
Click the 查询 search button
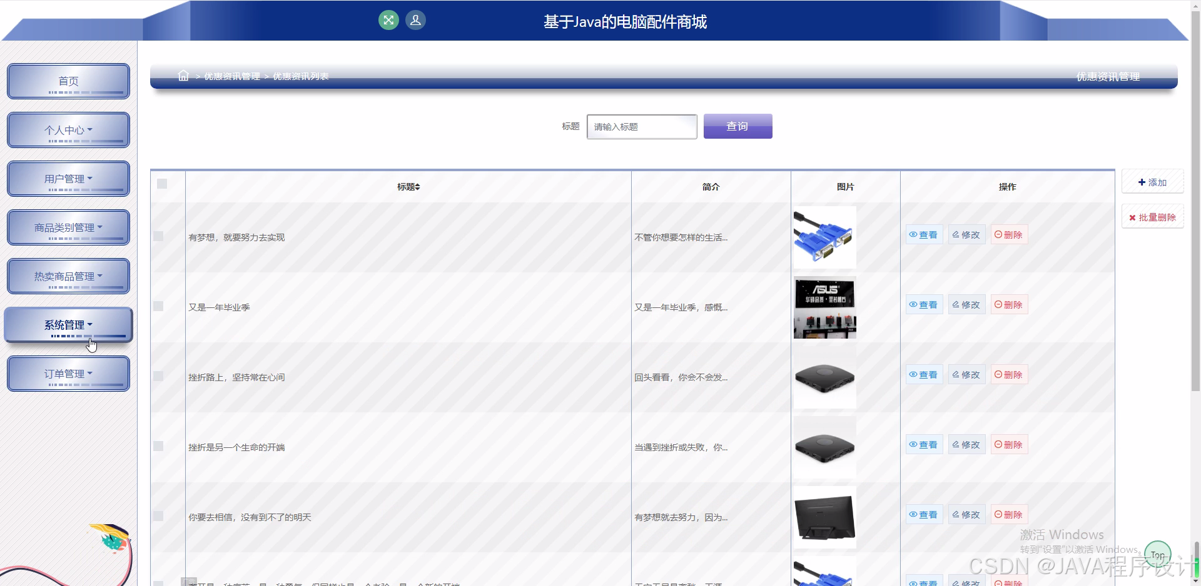pos(737,126)
